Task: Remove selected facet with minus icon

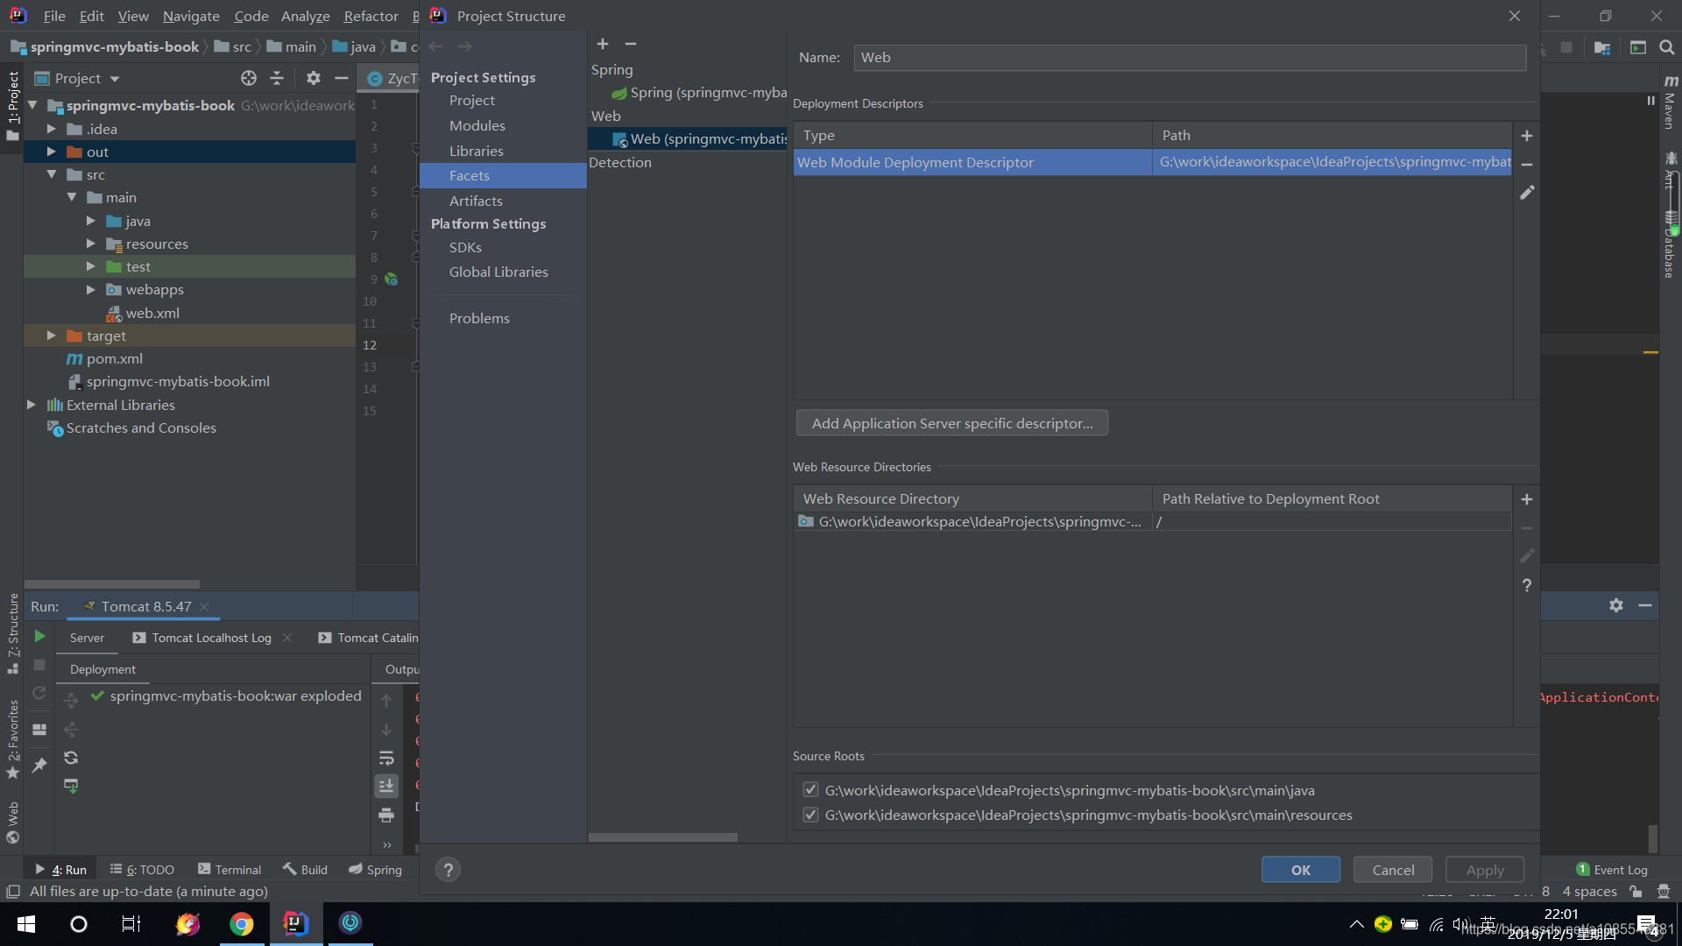Action: tap(631, 44)
